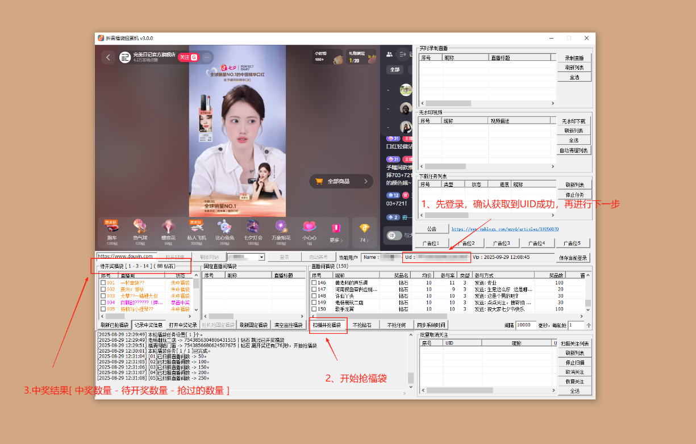Image resolution: width=696 pixels, height=444 pixels.
Task: Click 同步系统时间 button
Action: [430, 325]
